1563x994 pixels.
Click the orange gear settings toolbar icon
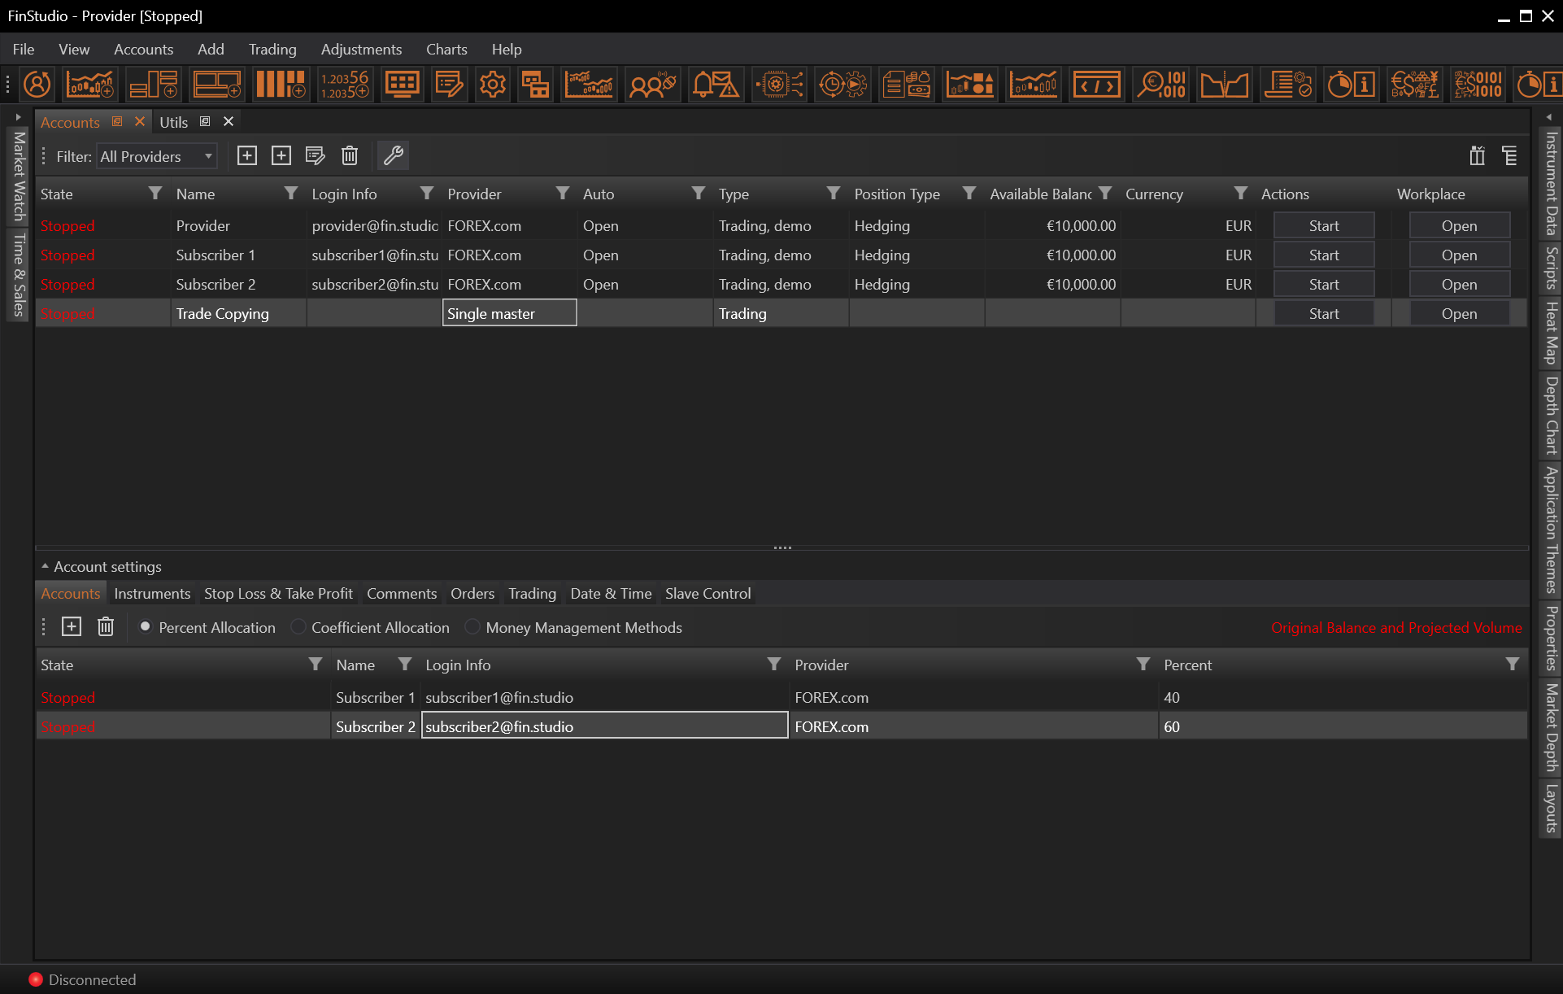coord(492,85)
